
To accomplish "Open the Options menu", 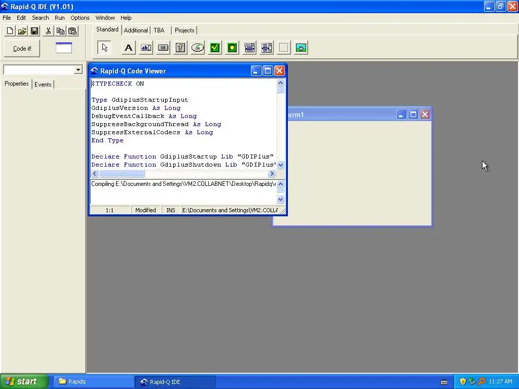I will [x=80, y=18].
